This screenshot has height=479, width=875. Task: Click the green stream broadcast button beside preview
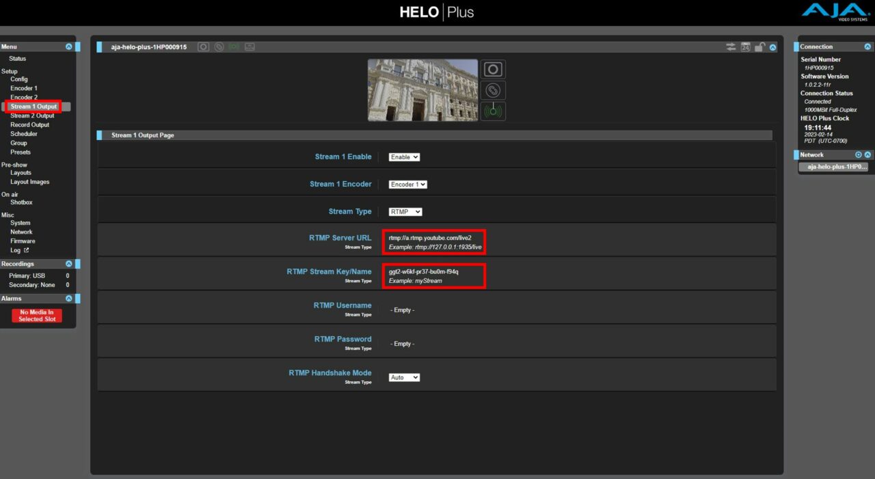click(x=493, y=111)
